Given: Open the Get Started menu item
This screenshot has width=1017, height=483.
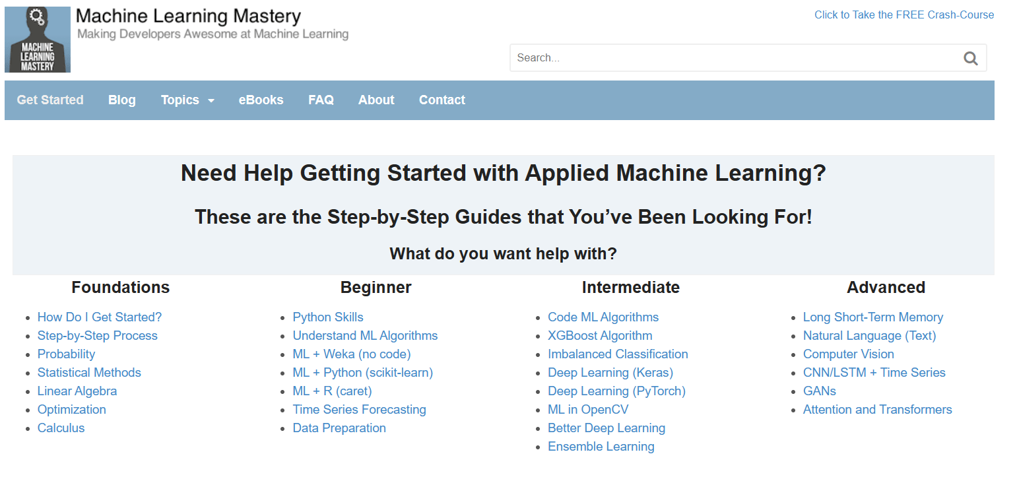Looking at the screenshot, I should (x=49, y=100).
